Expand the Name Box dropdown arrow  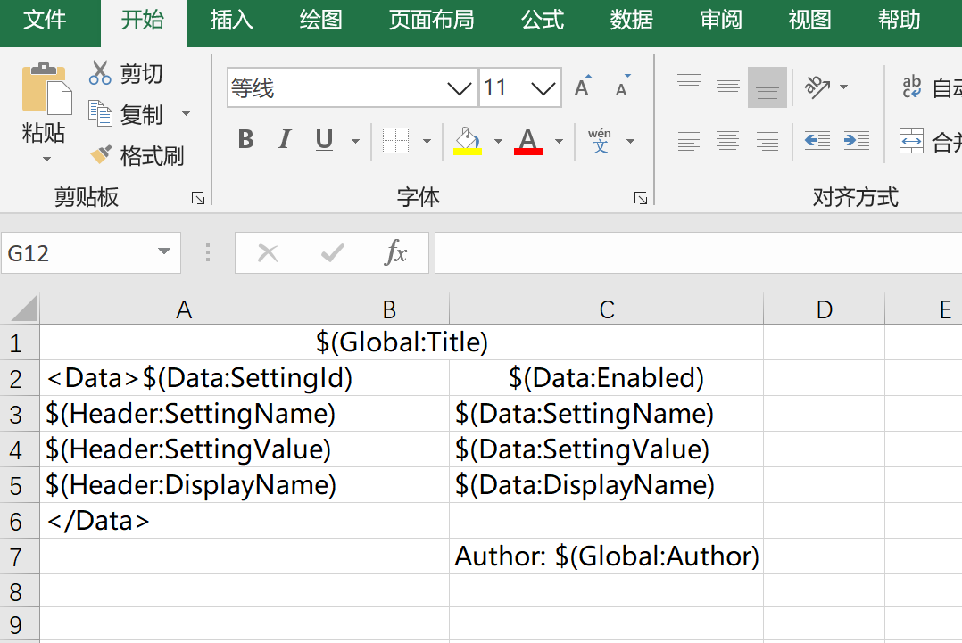(x=164, y=252)
